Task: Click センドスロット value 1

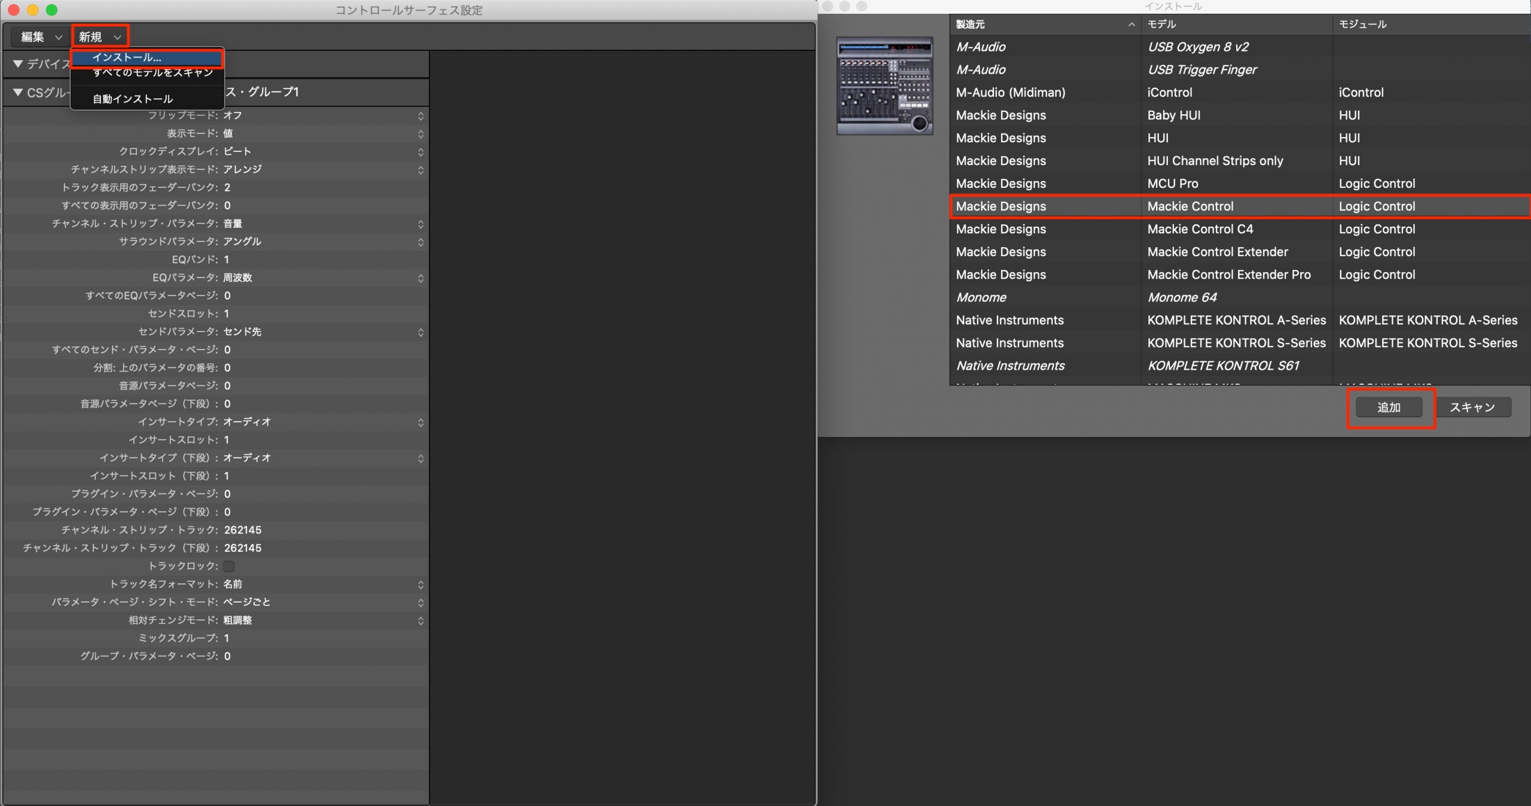Action: (227, 314)
